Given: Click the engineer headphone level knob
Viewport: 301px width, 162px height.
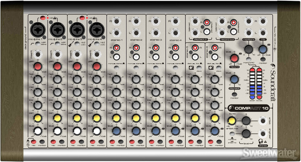Looking at the screenshot, I should click(246, 134).
